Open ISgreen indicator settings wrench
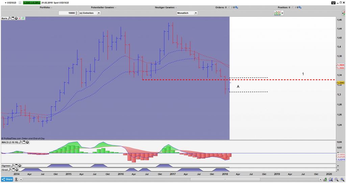Viewport: 346px width, 183px height. coord(13,165)
